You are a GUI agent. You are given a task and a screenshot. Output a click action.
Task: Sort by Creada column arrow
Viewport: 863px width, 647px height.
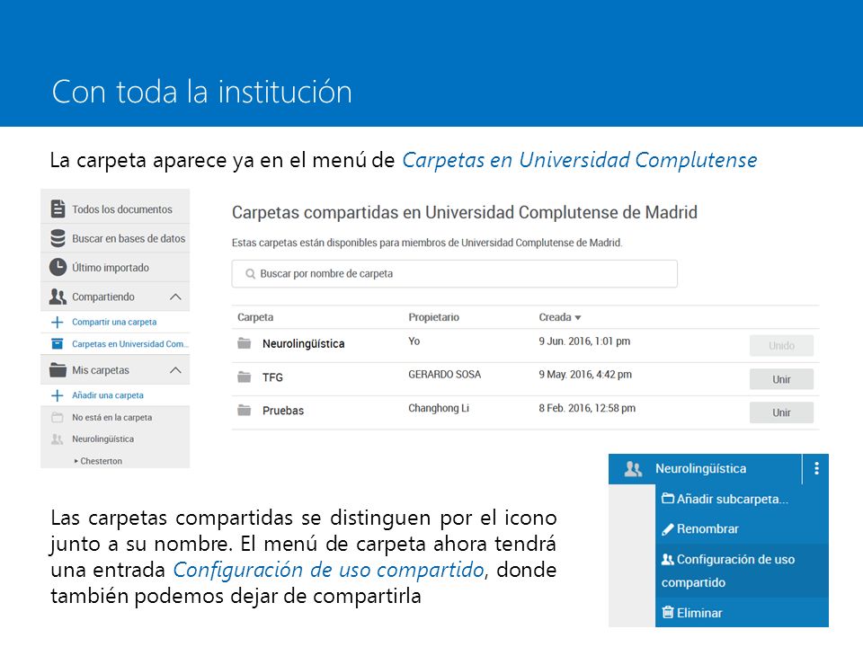[578, 318]
